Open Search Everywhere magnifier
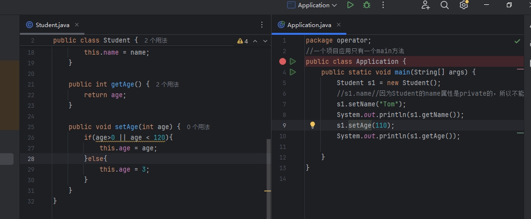Viewport: 531px width, 219px height. point(445,5)
